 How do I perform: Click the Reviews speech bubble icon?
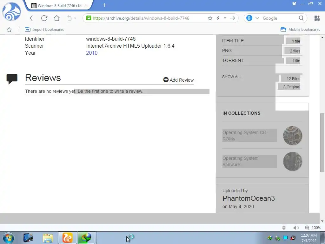(x=12, y=79)
